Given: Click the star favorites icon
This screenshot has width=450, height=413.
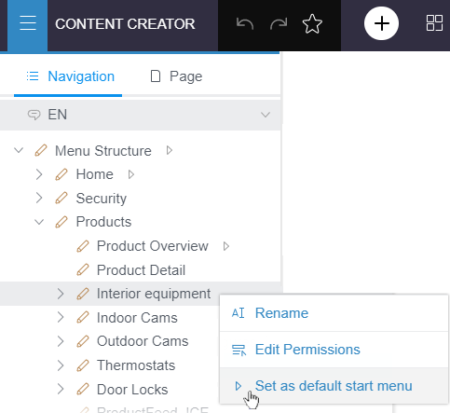Looking at the screenshot, I should pyautogui.click(x=312, y=24).
